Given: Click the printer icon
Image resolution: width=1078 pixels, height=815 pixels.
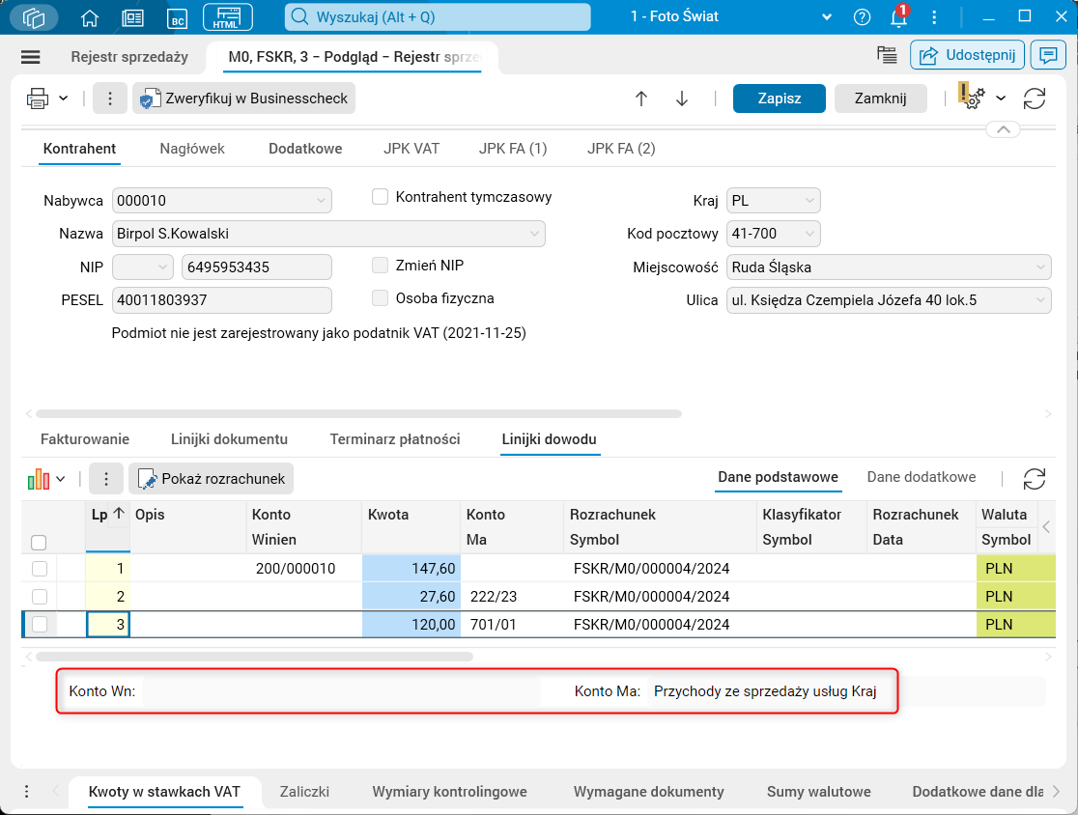Looking at the screenshot, I should click(38, 98).
